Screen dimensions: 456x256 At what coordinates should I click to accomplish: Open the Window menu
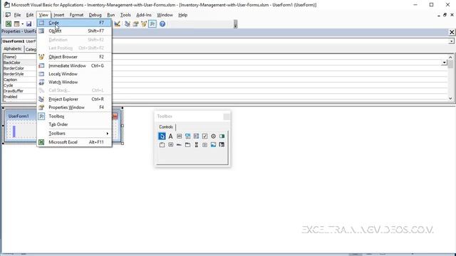[x=165, y=15]
